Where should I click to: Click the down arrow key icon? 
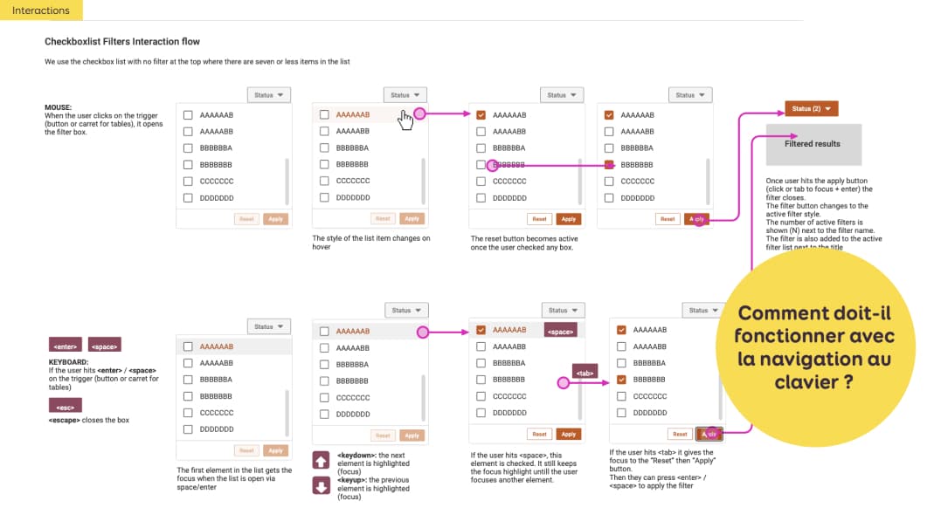pos(321,485)
